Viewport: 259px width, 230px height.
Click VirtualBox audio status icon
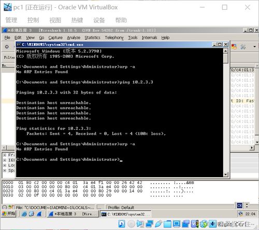click(140, 224)
